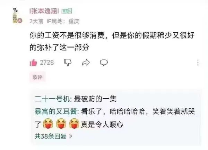The width and height of the screenshot is (208, 150).
Task: Open the 暴富的又耳酱 user profile
Action: coord(55,111)
